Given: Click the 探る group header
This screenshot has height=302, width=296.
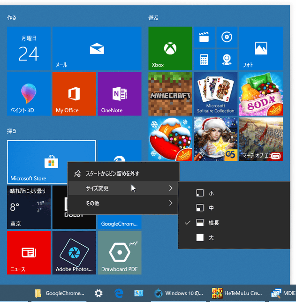Looking at the screenshot, I should (x=12, y=131).
